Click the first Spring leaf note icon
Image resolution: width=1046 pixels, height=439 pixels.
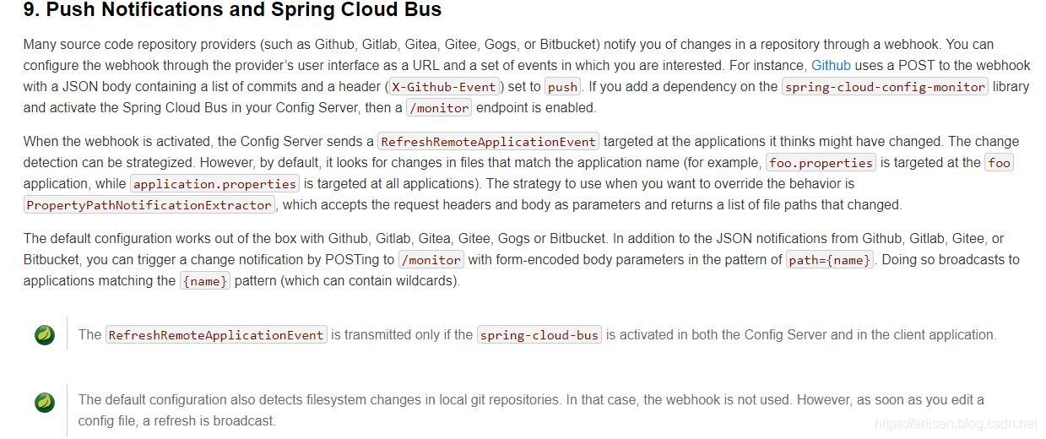(x=45, y=335)
